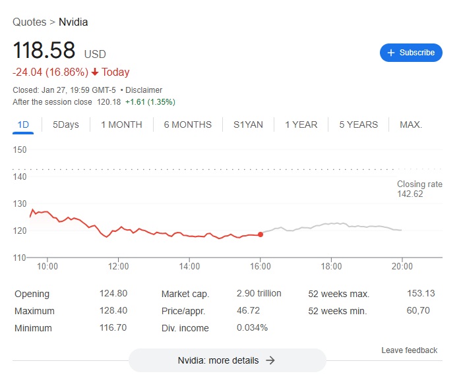Click the 150 price axis label
Screen dimensions: 461x386
pos(20,150)
